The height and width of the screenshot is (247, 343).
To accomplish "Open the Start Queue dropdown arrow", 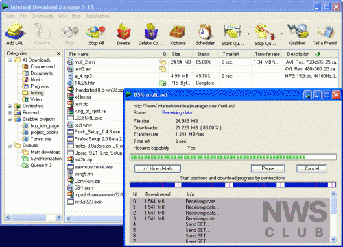I will 248,34.
